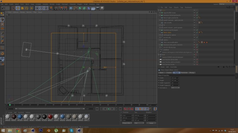Add a cube primitive object
Image resolution: width=238 pixels, height=133 pixels.
click(x=71, y=8)
